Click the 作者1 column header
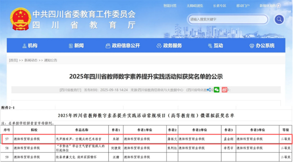This screenshot has width=293, height=162. click(116, 130)
